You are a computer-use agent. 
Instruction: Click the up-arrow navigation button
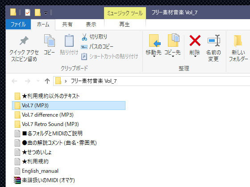tap(47, 81)
